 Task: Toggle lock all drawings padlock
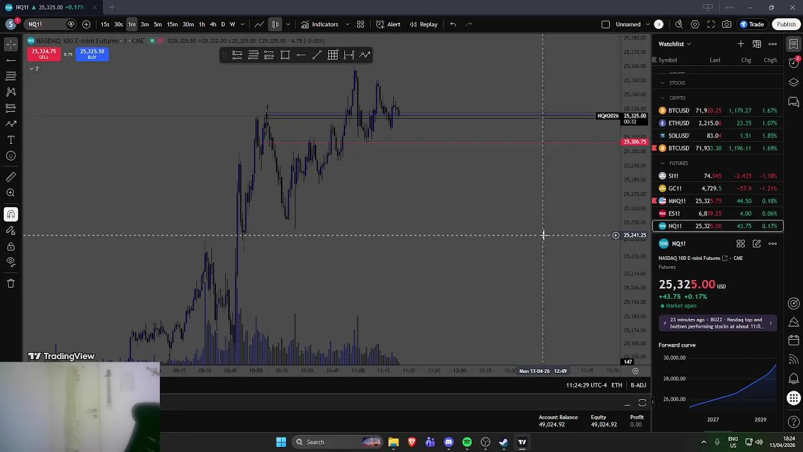[11, 246]
